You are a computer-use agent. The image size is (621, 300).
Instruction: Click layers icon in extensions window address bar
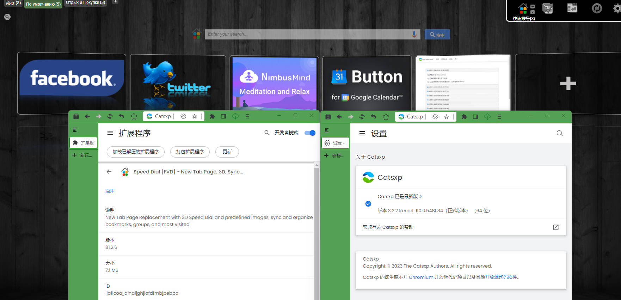183,116
